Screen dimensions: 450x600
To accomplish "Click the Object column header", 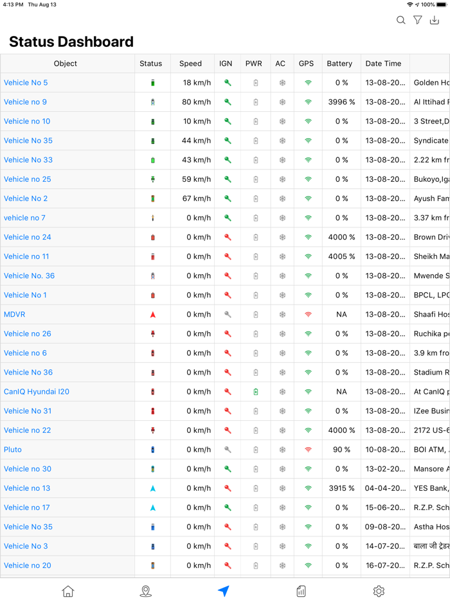I will coord(66,64).
